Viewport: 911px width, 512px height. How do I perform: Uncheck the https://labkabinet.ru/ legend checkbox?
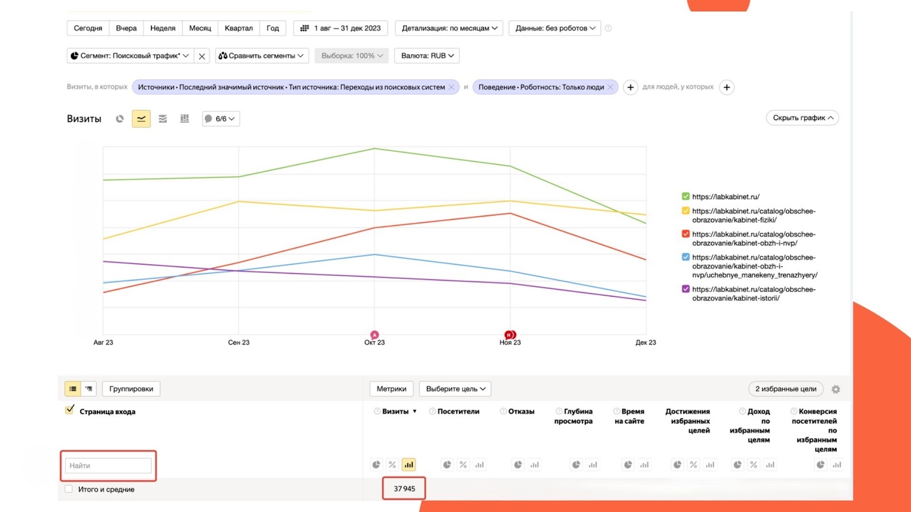(686, 197)
